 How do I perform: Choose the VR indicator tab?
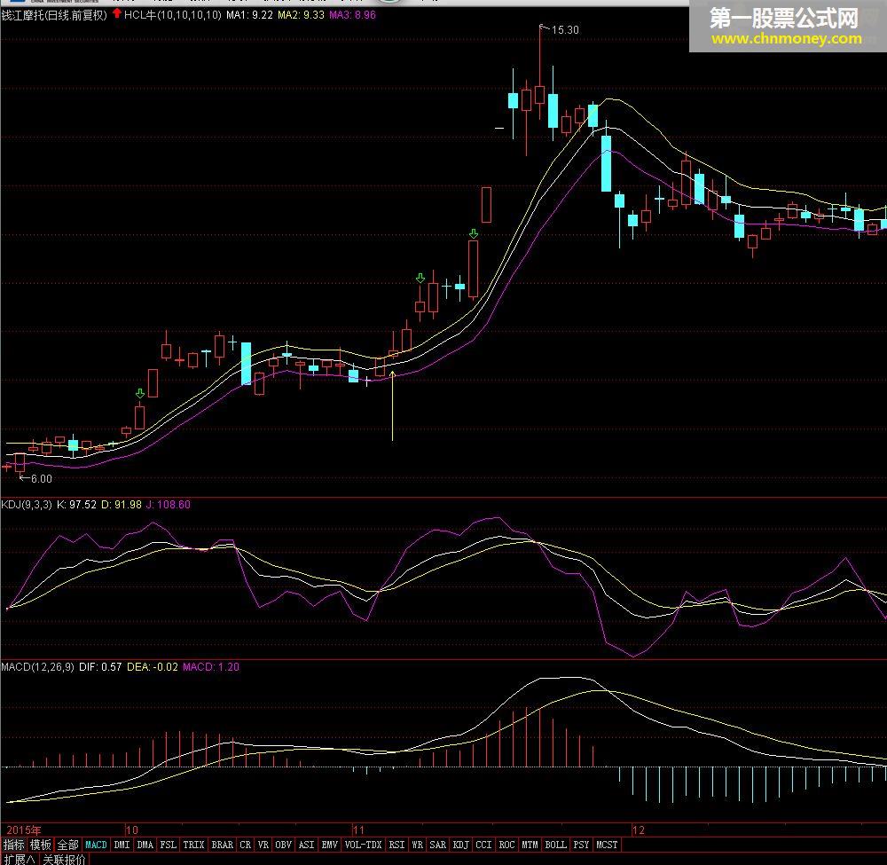263,845
